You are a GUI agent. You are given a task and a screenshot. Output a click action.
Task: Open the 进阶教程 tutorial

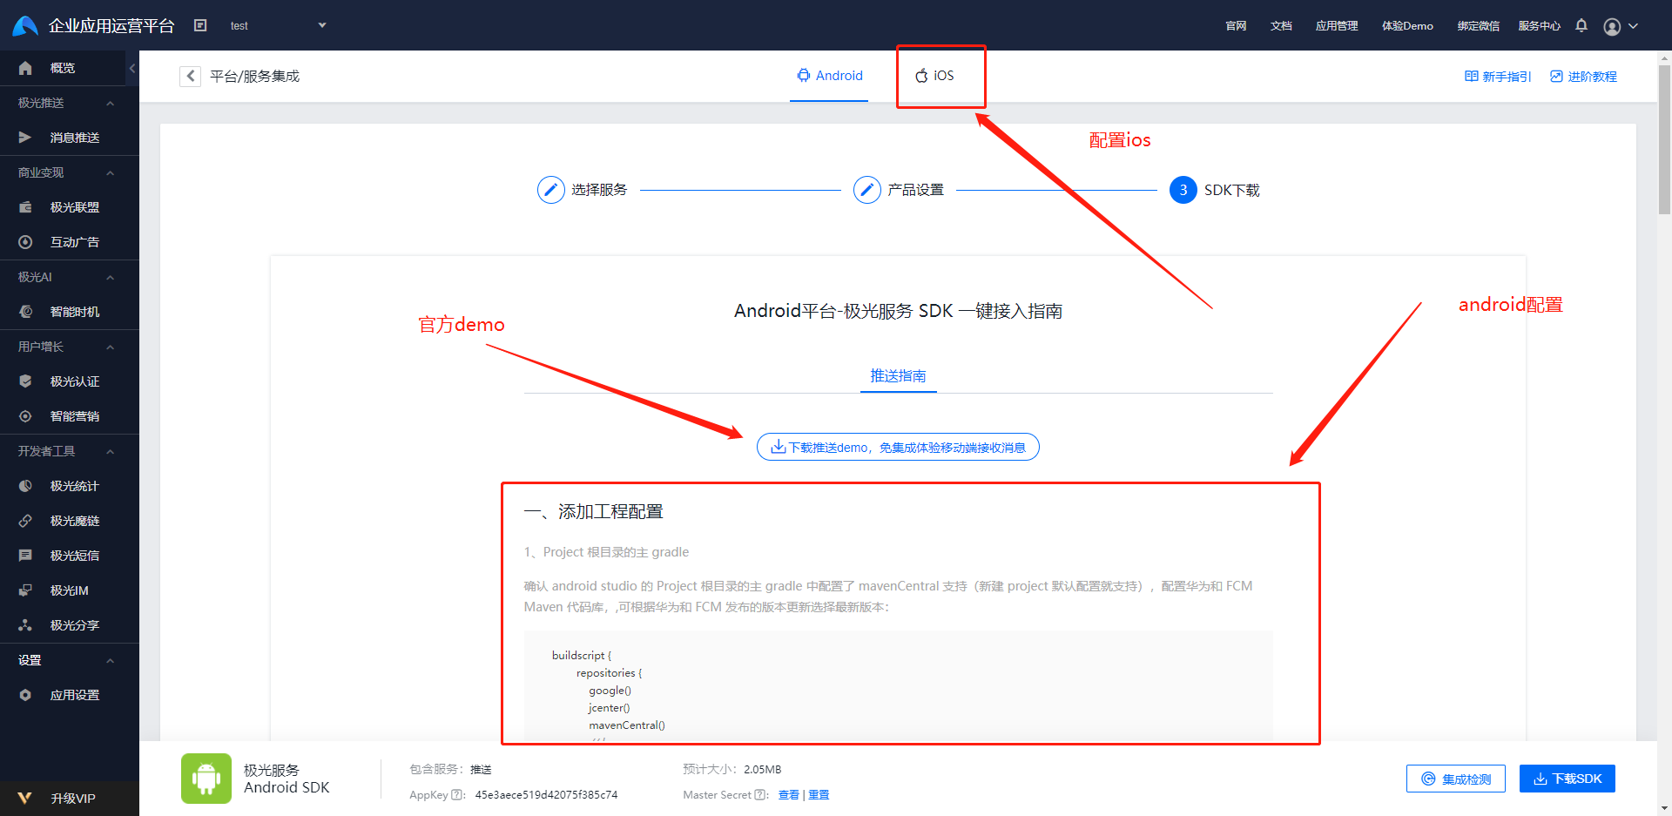[x=1583, y=77]
